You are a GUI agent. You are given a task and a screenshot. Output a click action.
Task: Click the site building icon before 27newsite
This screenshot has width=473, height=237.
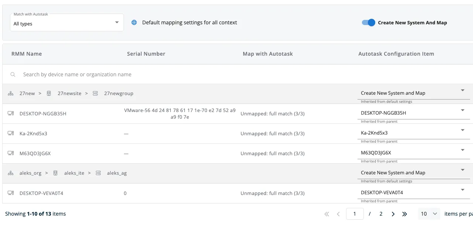49,94
